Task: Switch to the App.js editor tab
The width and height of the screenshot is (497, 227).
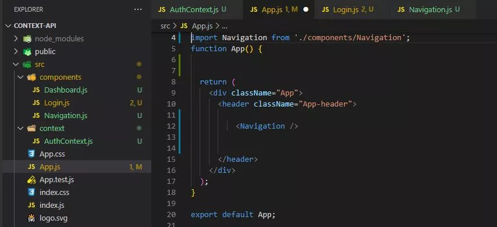Action: click(x=279, y=9)
